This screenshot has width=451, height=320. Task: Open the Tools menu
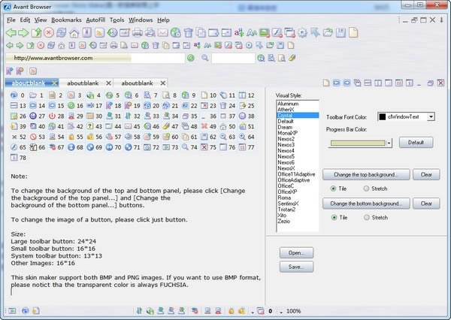[117, 20]
